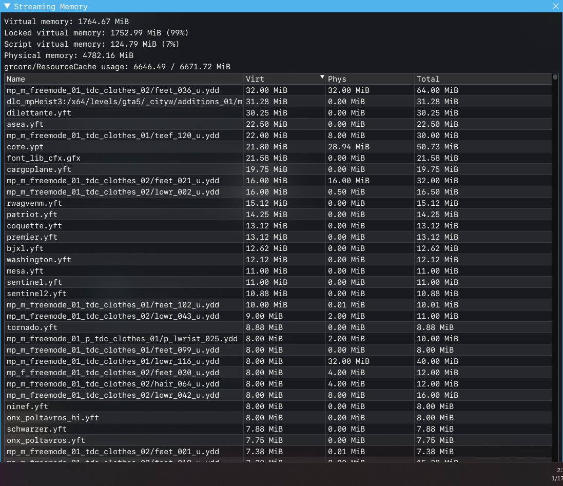
Task: Click the Physical memory 4782.16 MiB line
Action: coord(69,55)
